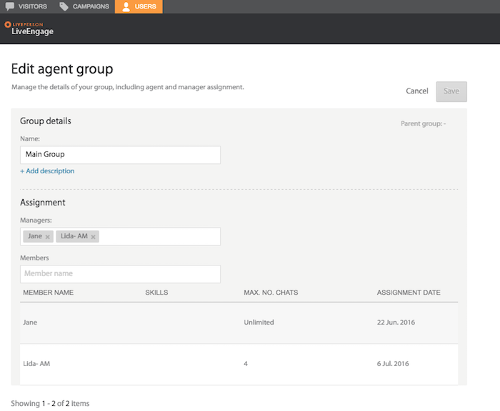Click the Visitors speech bubble icon
Image resolution: width=500 pixels, height=411 pixels.
[x=10, y=6]
